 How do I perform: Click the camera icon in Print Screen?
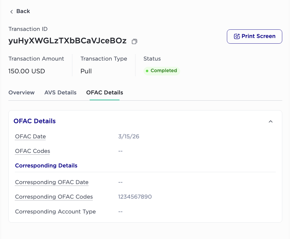click(x=237, y=36)
